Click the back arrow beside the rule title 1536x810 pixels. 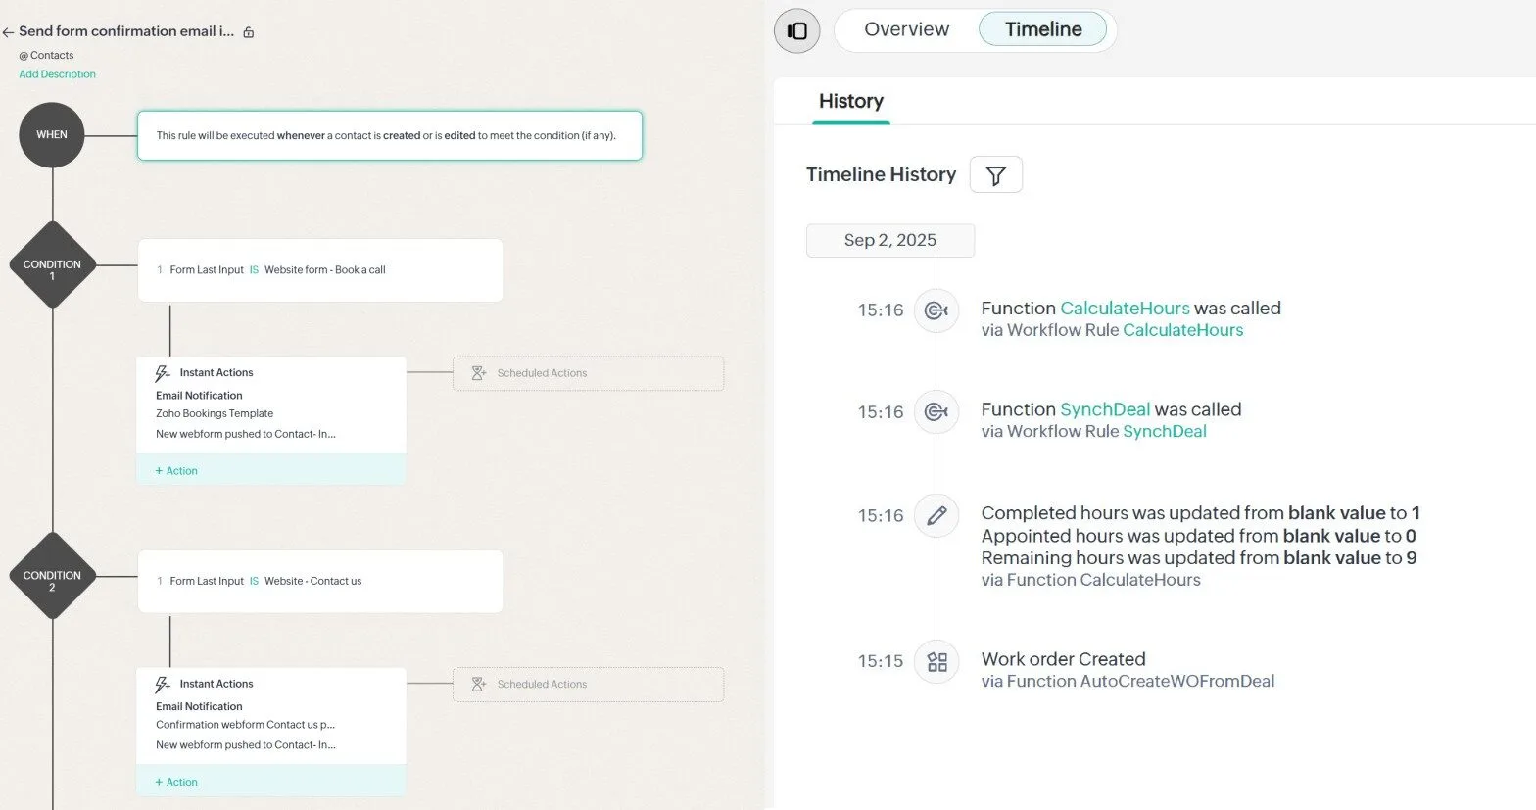8,32
